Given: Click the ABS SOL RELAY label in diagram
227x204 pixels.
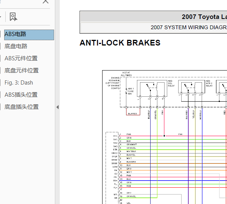Looking at the screenshot, I should 171,83.
